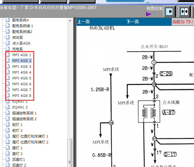
Task: Open the 充电系 entry
Action: 17,49
